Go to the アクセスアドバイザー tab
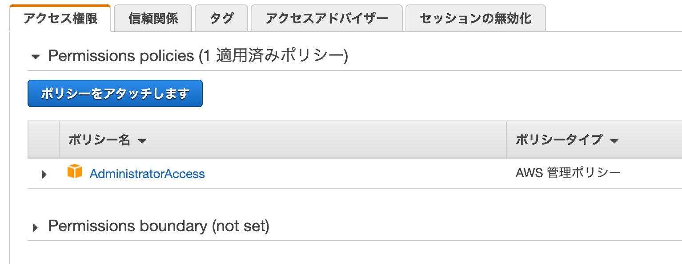682x264 pixels. tap(327, 18)
